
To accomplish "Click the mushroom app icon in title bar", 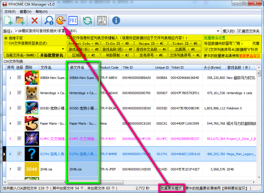I will (x=5, y=4).
